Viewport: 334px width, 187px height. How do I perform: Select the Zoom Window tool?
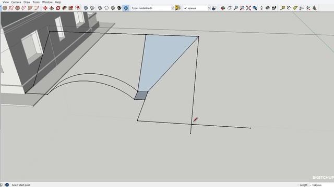tap(242, 8)
